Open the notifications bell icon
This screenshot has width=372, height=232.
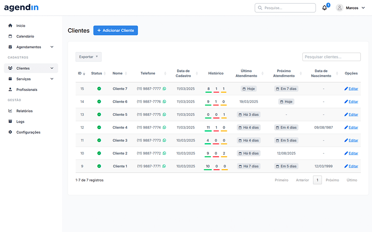(x=325, y=8)
